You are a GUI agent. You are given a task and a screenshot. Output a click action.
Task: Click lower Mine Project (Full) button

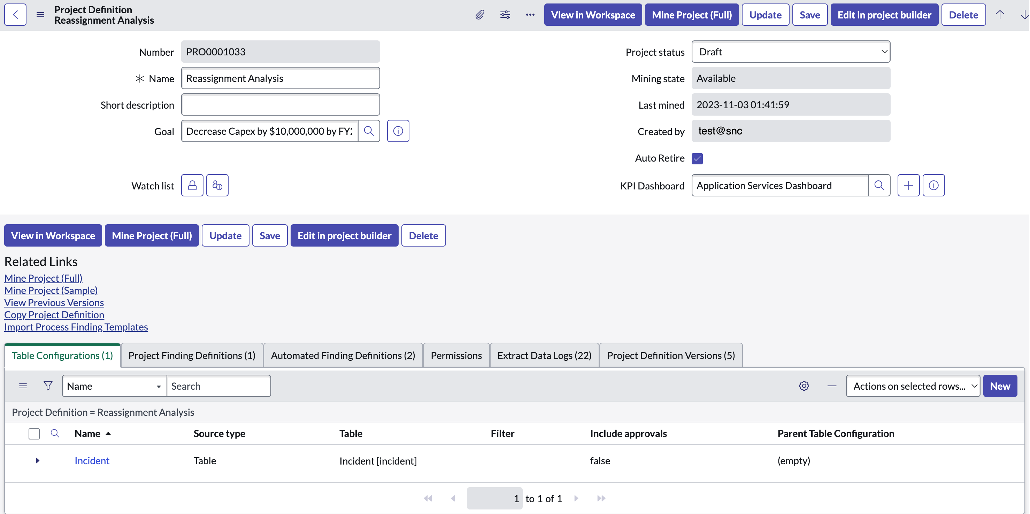(x=152, y=235)
